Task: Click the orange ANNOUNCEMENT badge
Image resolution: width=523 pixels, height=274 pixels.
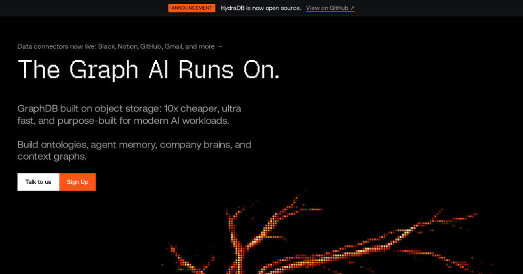Action: coord(192,8)
